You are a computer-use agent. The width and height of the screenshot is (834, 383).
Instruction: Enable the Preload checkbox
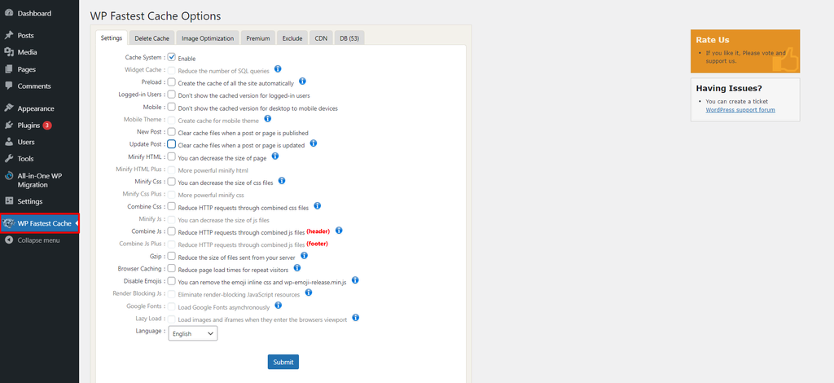[172, 82]
